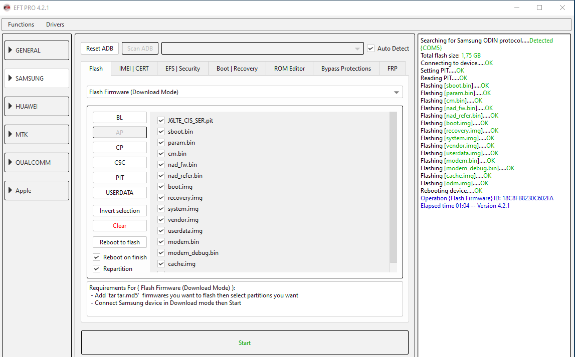Click the Connecting to device log line

pyautogui.click(x=457, y=63)
